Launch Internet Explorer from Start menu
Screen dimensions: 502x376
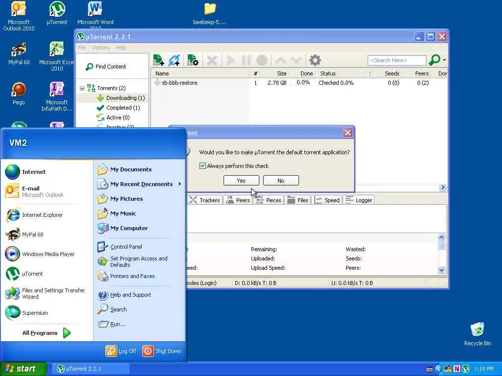pos(48,215)
